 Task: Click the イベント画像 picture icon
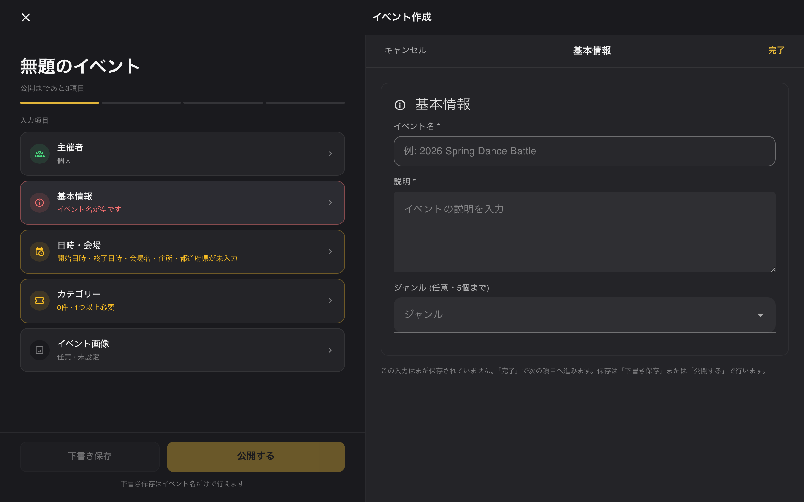click(x=40, y=350)
